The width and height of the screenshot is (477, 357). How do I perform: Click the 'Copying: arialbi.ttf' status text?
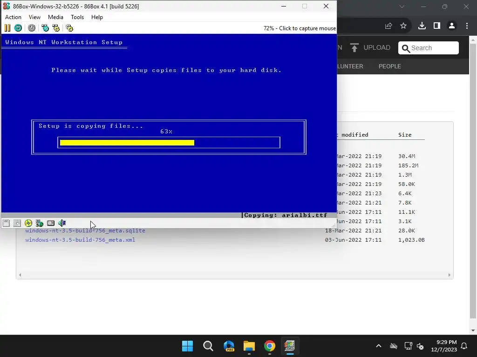coord(286,215)
